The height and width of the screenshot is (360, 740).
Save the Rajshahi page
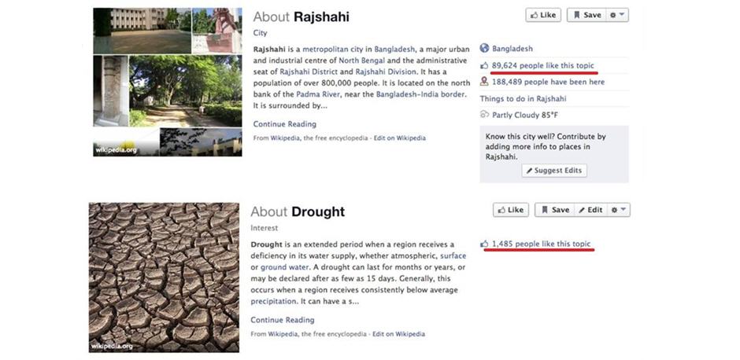[585, 15]
